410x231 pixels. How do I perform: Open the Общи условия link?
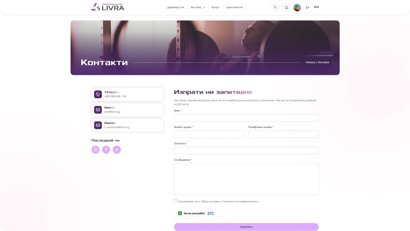pos(210,201)
